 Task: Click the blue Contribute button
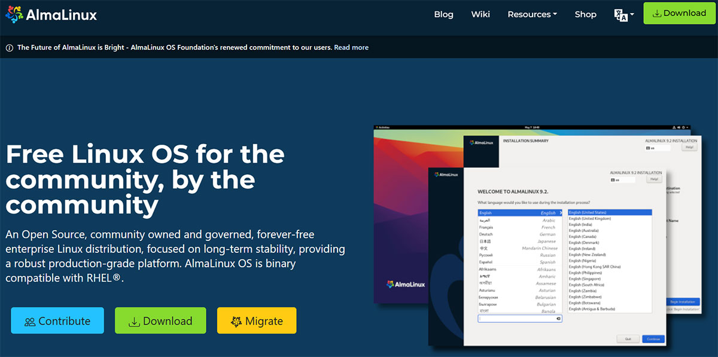(x=57, y=321)
